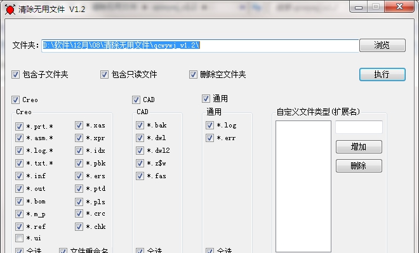
Task: Click the custom extension text box above 增加
Action: click(x=359, y=127)
